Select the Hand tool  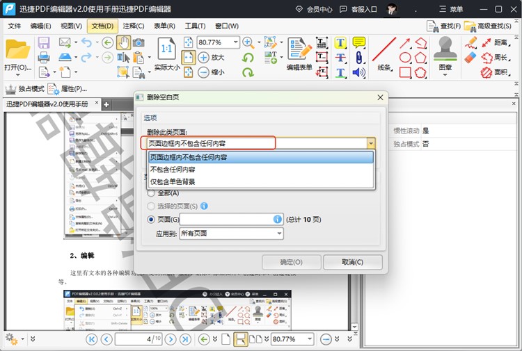(123, 42)
